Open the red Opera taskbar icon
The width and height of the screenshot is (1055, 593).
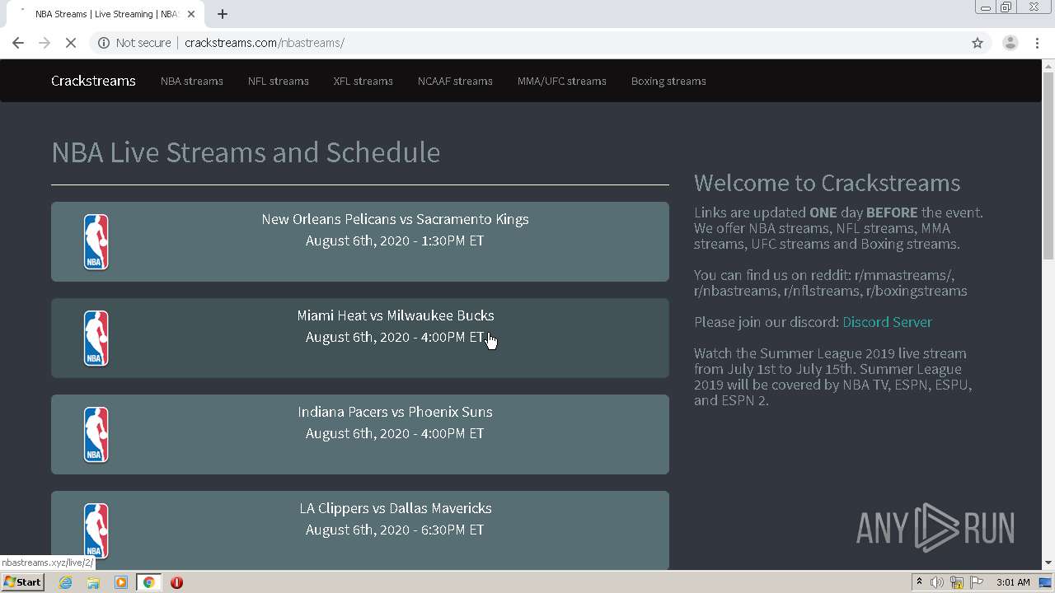(x=176, y=582)
